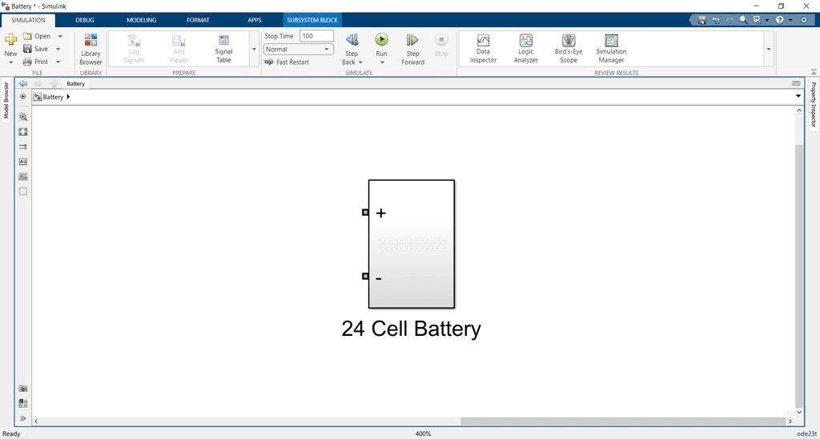Open the Save button dropdown arrow
Screen dimensions: 820x439
tap(58, 49)
